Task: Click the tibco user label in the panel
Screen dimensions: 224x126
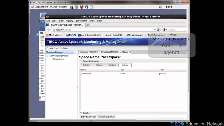Action: click(x=169, y=7)
